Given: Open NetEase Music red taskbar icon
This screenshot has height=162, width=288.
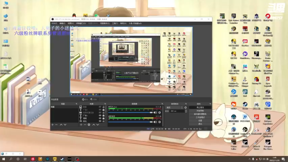Looking at the screenshot, I should coord(33,159).
